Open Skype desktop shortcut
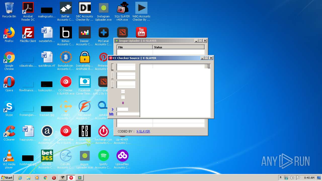The image size is (322, 181). [9, 109]
